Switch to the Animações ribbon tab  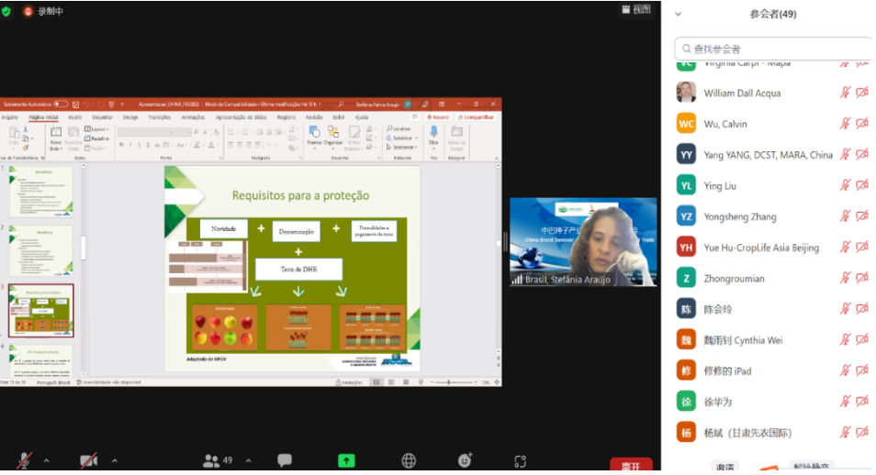tap(193, 117)
